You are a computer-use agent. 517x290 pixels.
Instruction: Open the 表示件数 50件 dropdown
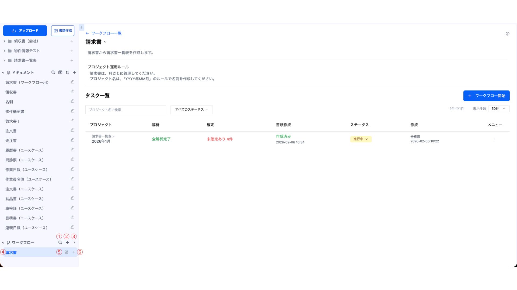tap(498, 109)
